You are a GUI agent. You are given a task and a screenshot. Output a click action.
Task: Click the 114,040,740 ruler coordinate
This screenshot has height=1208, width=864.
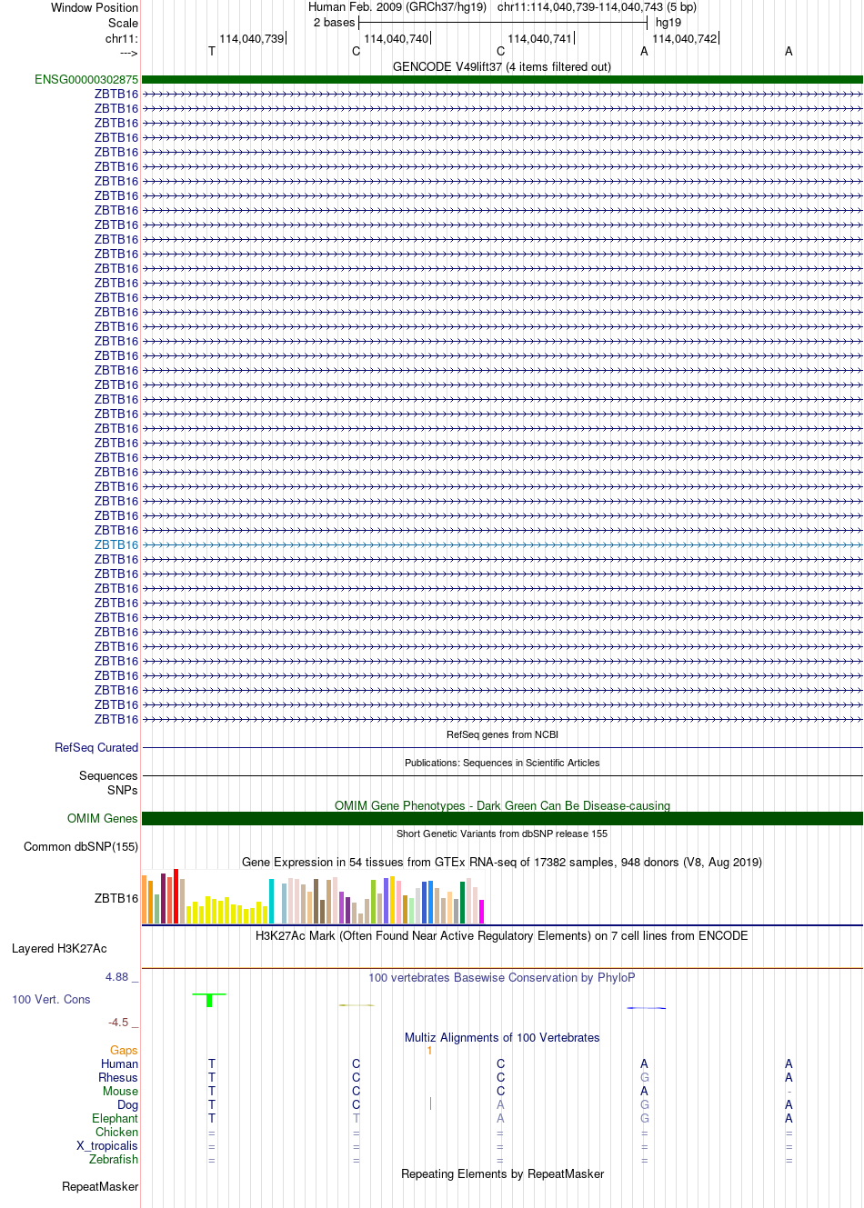(x=397, y=39)
